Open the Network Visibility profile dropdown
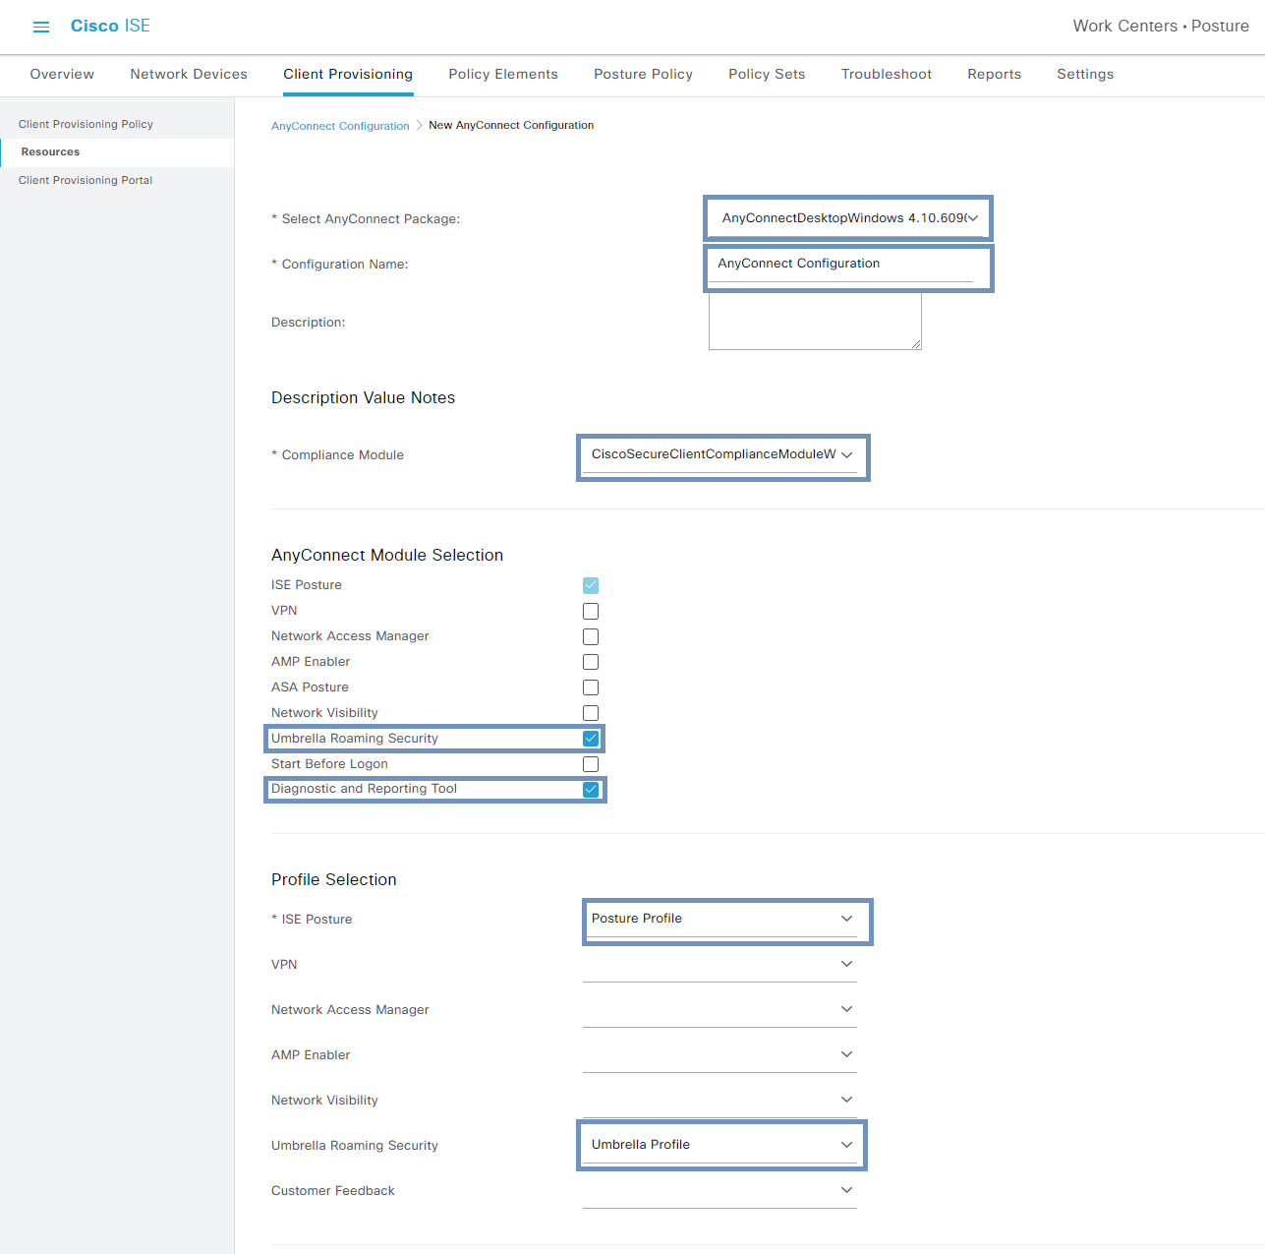The width and height of the screenshot is (1265, 1254). tap(720, 1101)
